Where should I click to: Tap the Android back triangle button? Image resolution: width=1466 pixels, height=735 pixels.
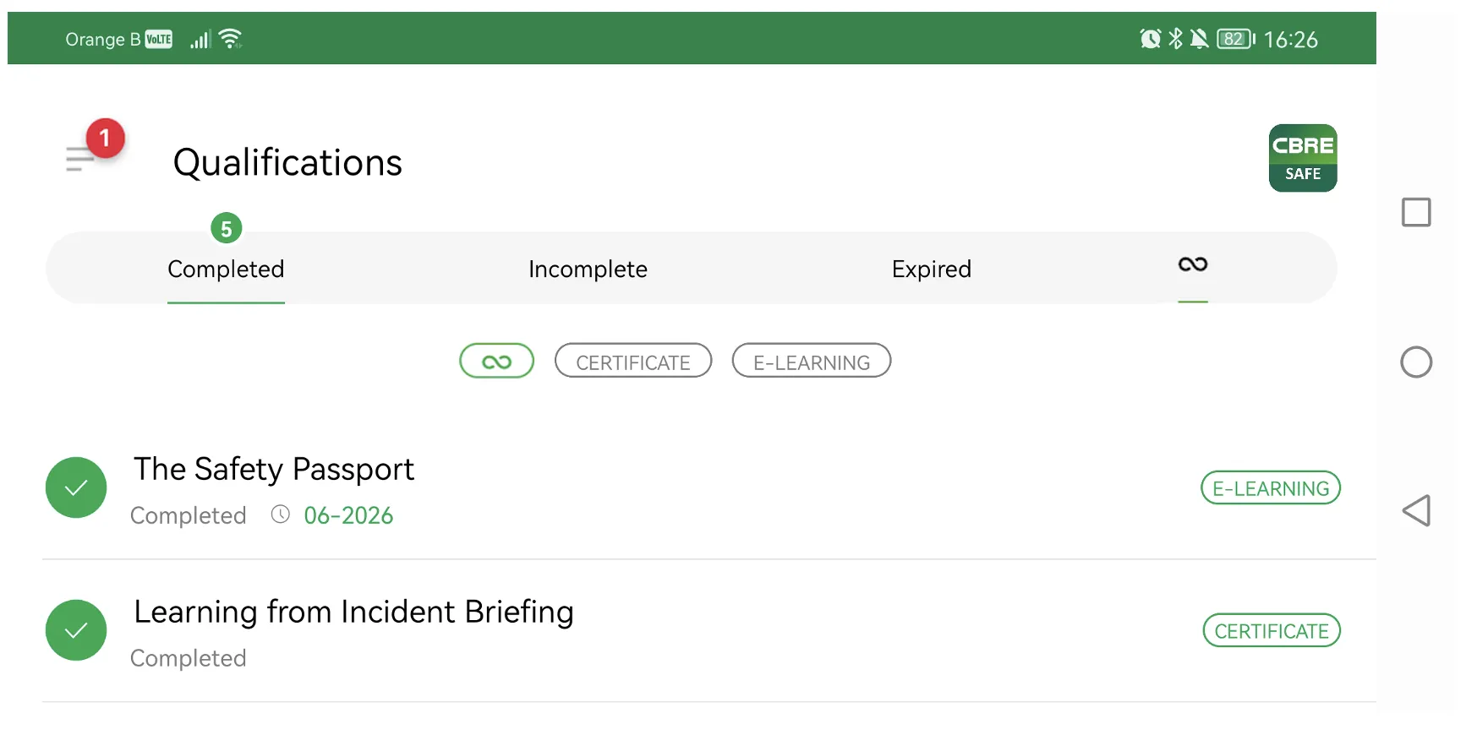[x=1416, y=510]
